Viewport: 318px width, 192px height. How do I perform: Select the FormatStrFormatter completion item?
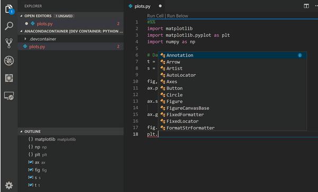233,127
